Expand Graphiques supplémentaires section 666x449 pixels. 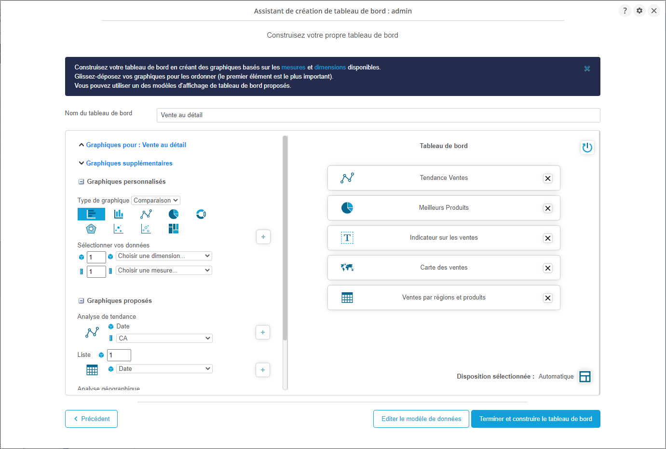pyautogui.click(x=125, y=163)
